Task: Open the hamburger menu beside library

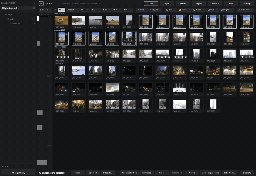Action: click(x=41, y=3)
